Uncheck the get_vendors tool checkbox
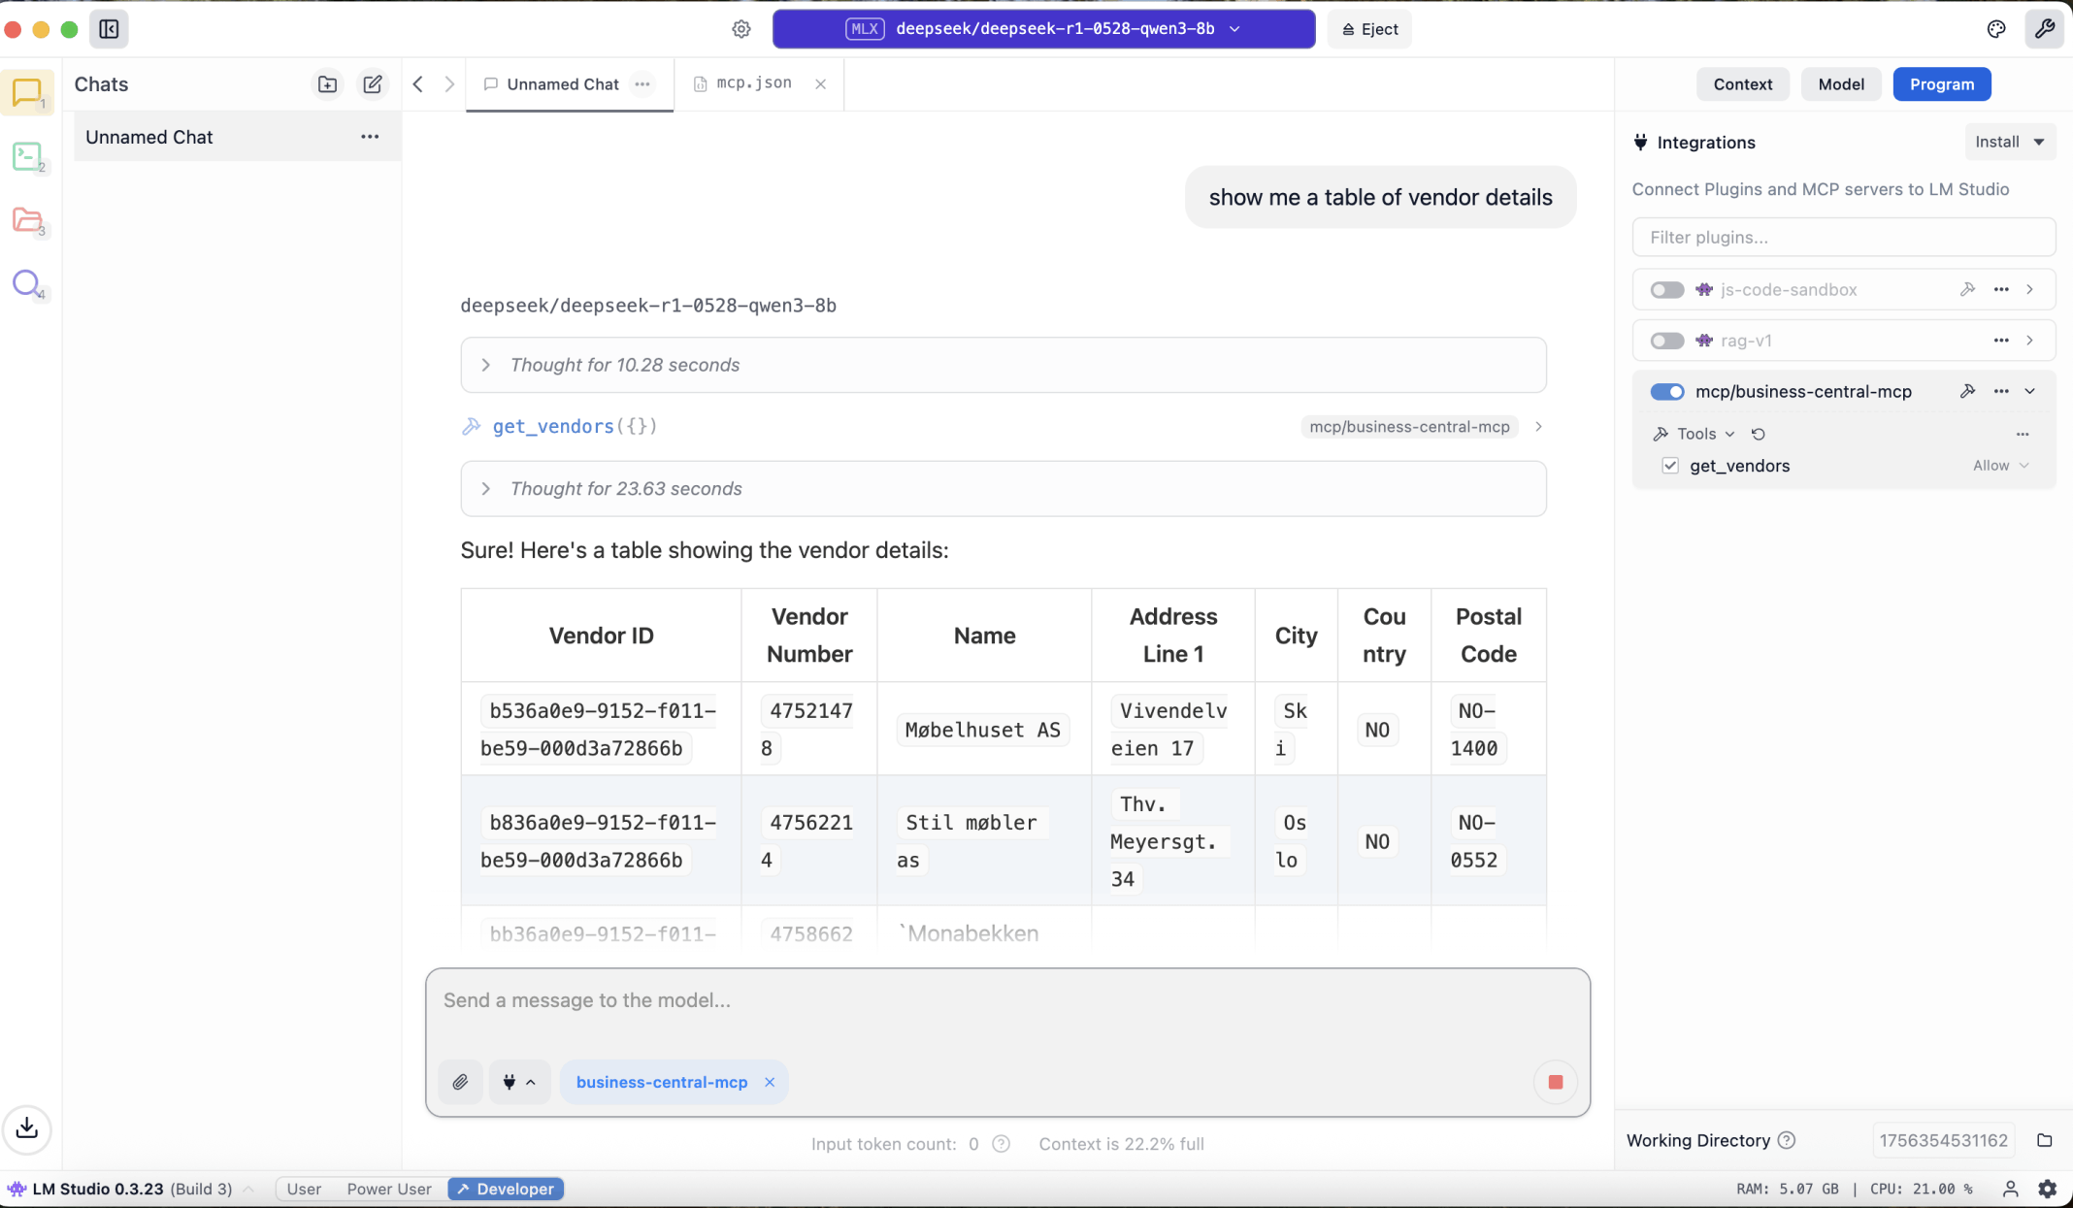2073x1208 pixels. click(x=1670, y=466)
